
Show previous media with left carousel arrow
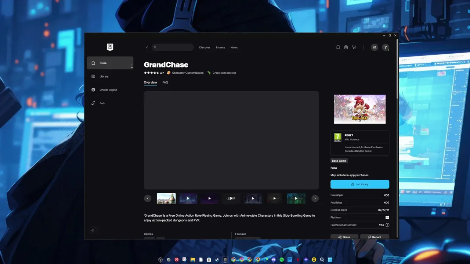click(x=148, y=198)
